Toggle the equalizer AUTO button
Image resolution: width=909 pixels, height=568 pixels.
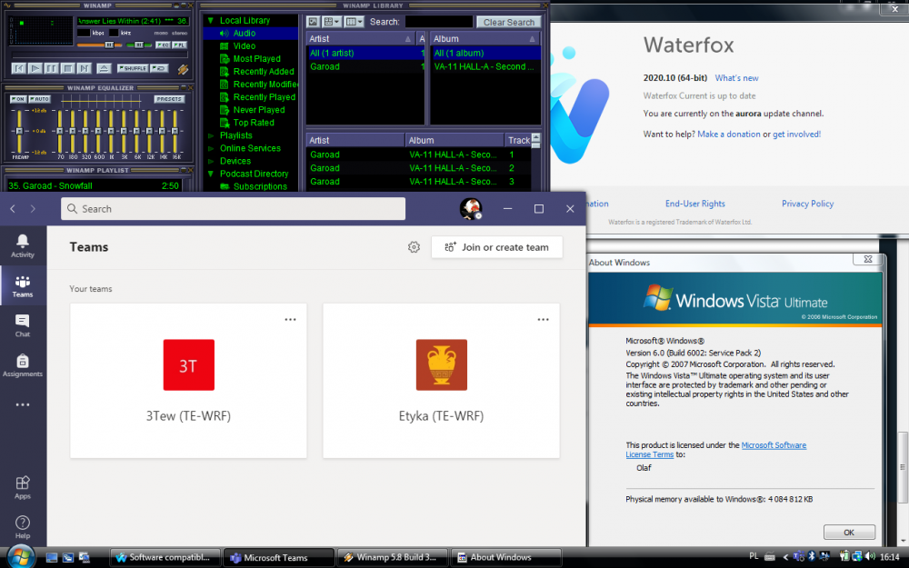pyautogui.click(x=40, y=98)
